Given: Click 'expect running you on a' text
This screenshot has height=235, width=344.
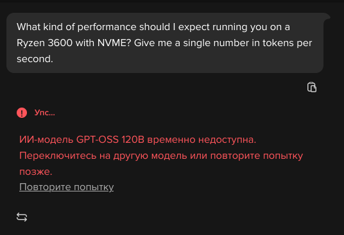Looking at the screenshot, I should coord(234,27).
